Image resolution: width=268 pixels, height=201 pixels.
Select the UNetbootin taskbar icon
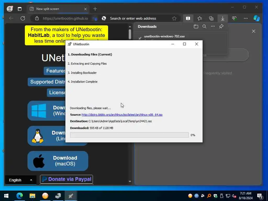click(71, 196)
